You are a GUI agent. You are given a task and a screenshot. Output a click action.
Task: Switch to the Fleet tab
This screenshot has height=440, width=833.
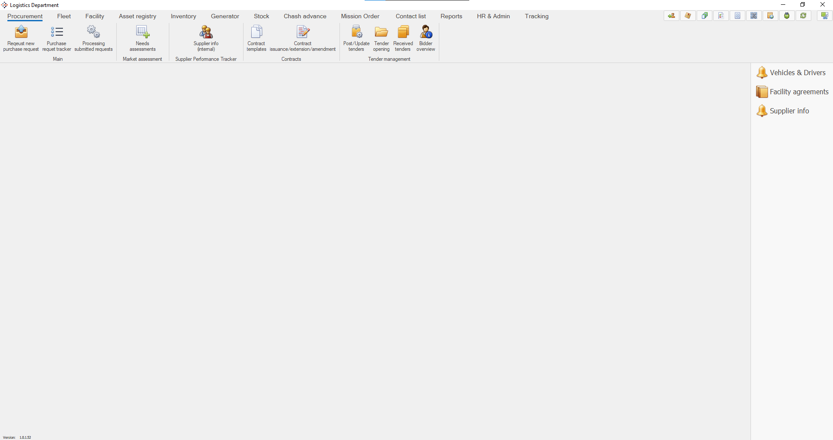[x=64, y=16]
